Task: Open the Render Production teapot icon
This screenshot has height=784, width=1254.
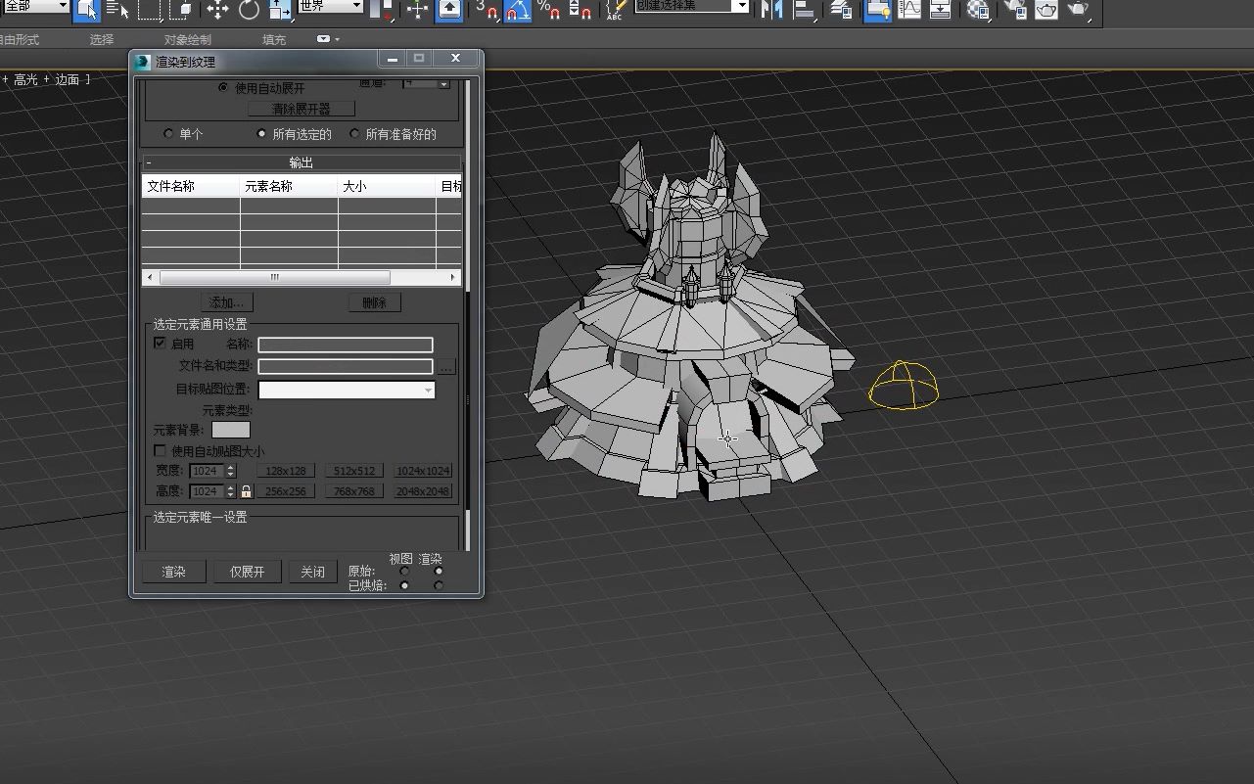Action: [x=1077, y=13]
